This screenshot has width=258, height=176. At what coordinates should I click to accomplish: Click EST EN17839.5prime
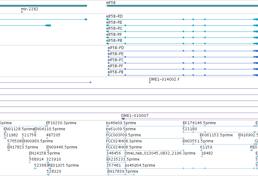tap(122, 171)
